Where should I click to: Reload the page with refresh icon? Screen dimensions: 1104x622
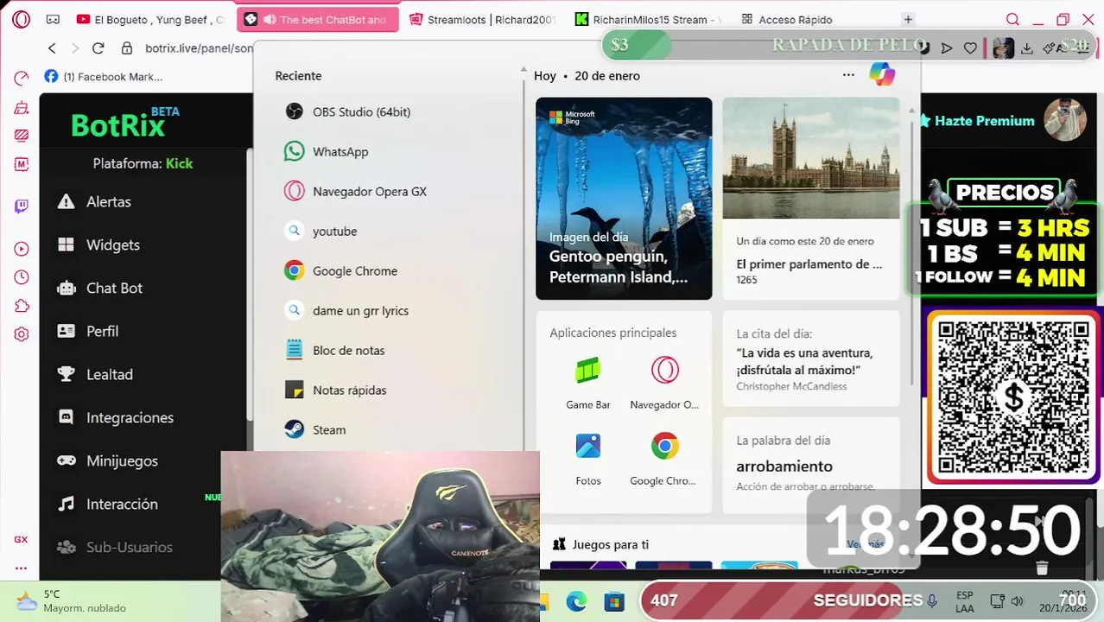[x=98, y=48]
